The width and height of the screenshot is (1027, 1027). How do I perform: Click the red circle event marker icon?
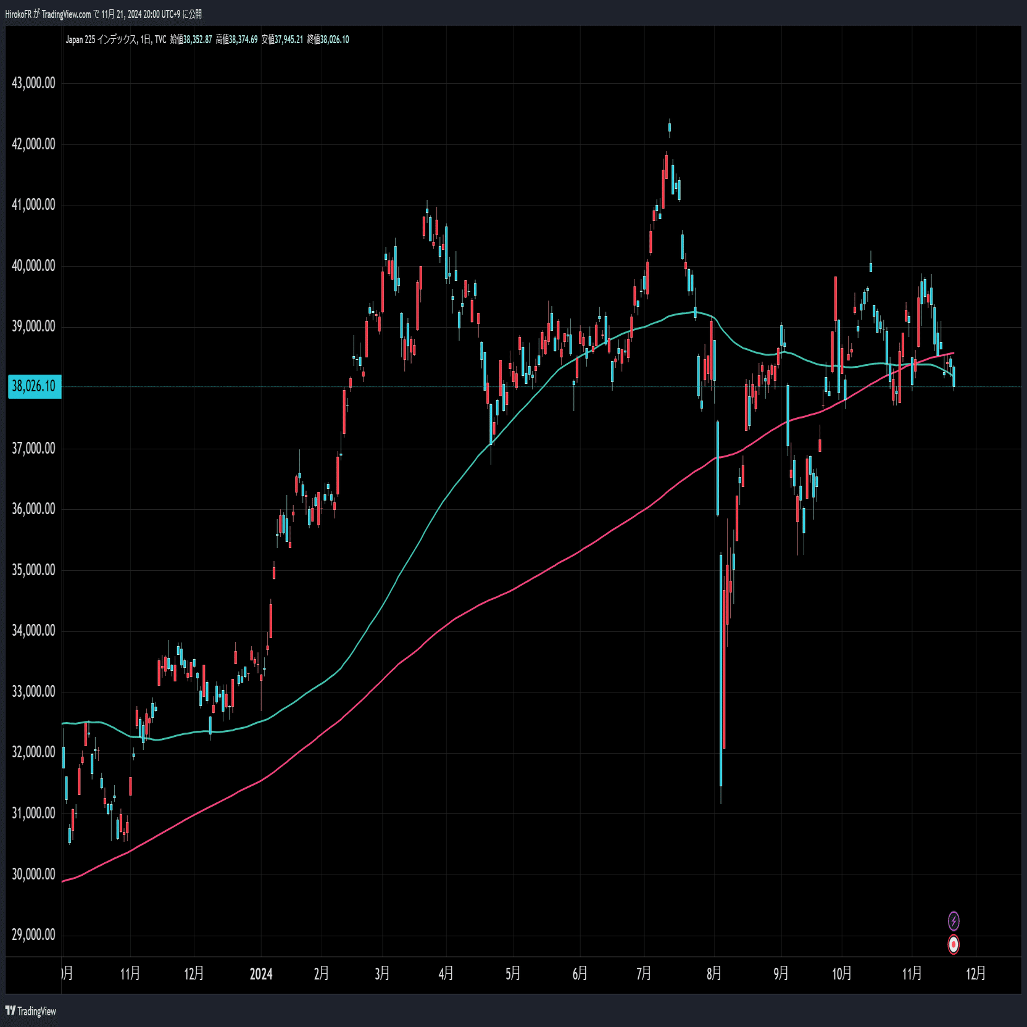coord(954,944)
